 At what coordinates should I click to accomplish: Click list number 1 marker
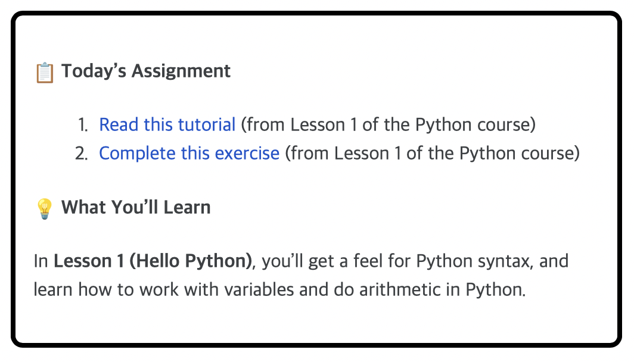83,125
